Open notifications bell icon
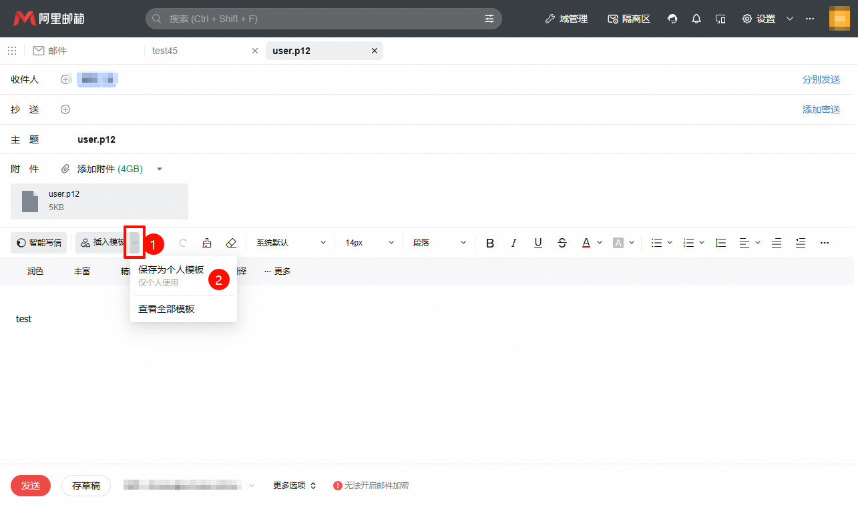This screenshot has height=507, width=858. tap(696, 19)
